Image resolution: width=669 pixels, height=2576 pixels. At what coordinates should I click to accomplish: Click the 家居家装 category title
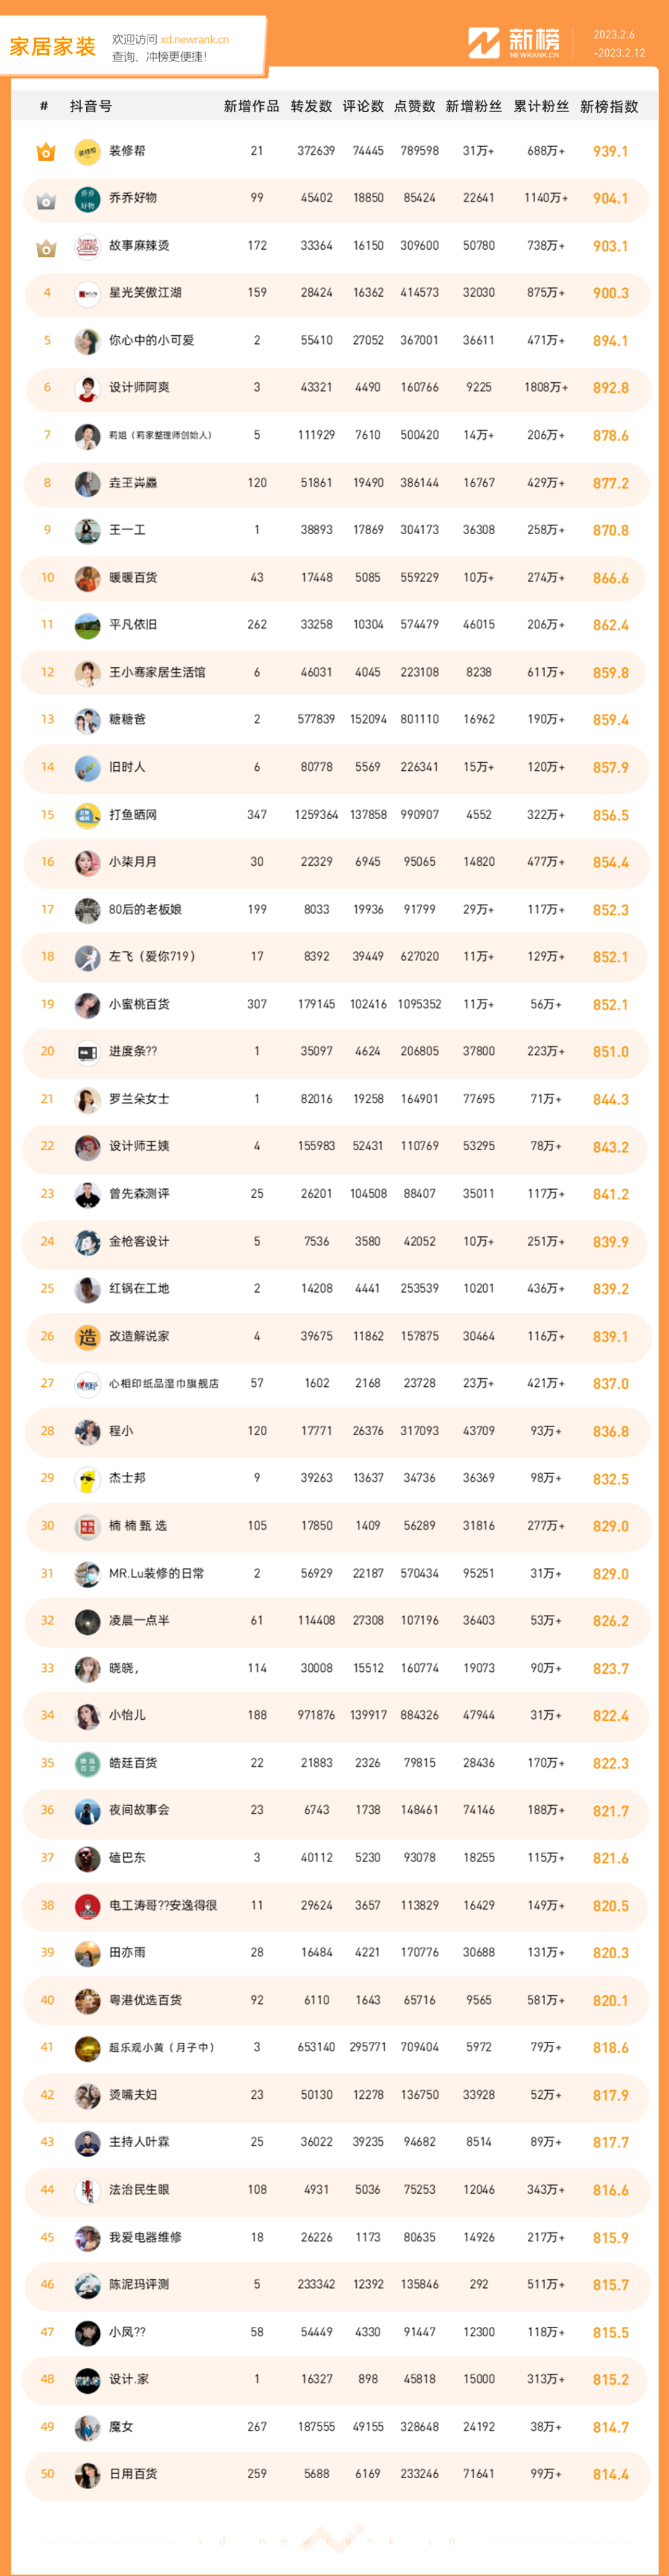click(52, 47)
